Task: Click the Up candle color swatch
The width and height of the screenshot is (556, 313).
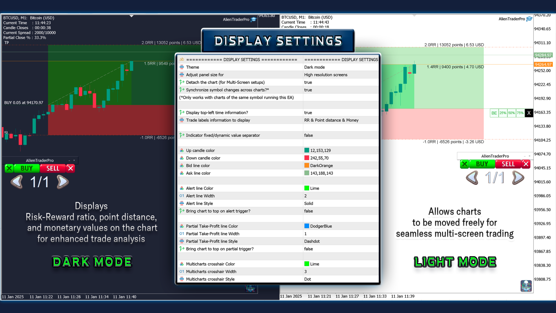Action: pyautogui.click(x=307, y=150)
